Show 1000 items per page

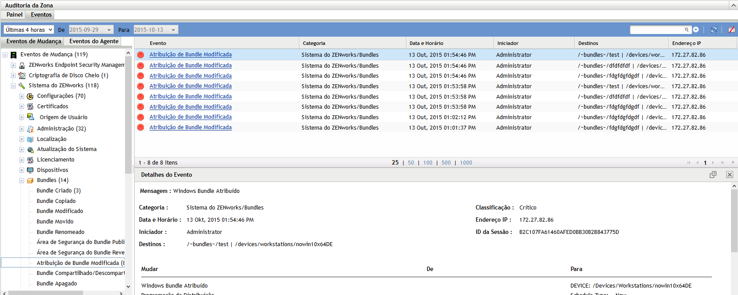pyautogui.click(x=466, y=163)
